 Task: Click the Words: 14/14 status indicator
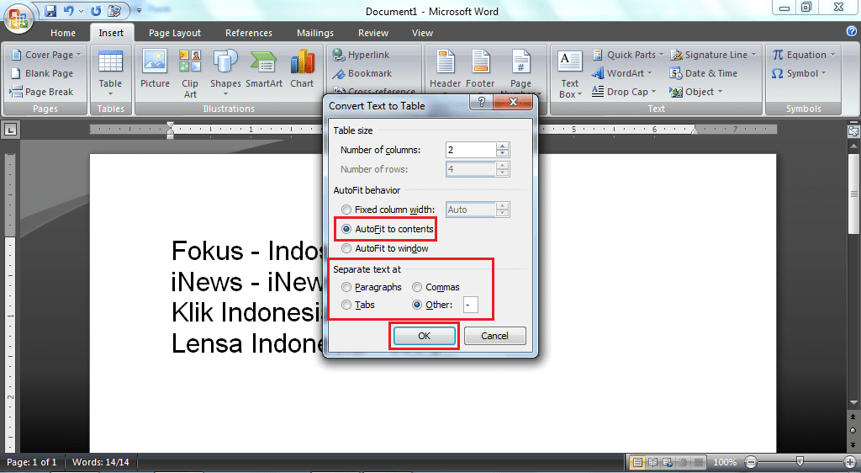click(101, 462)
